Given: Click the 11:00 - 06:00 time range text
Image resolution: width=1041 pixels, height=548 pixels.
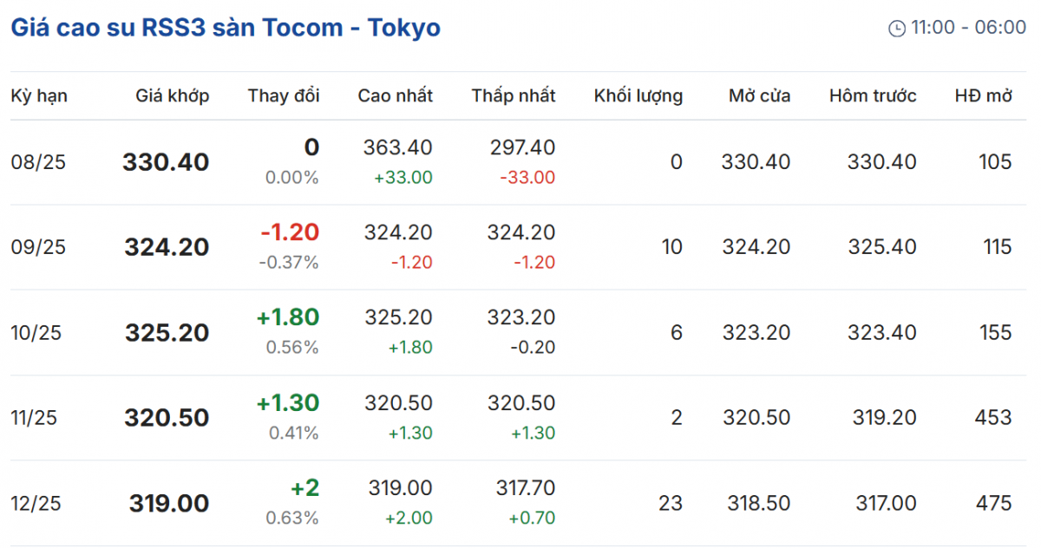Looking at the screenshot, I should point(968,28).
